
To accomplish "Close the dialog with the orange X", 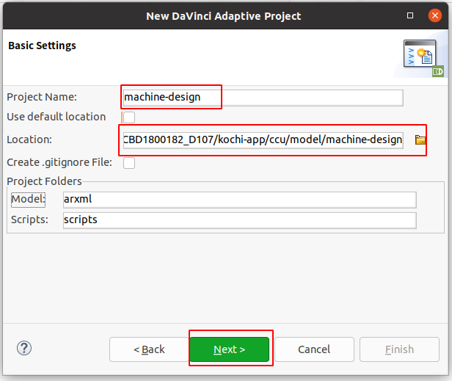I will pyautogui.click(x=435, y=15).
